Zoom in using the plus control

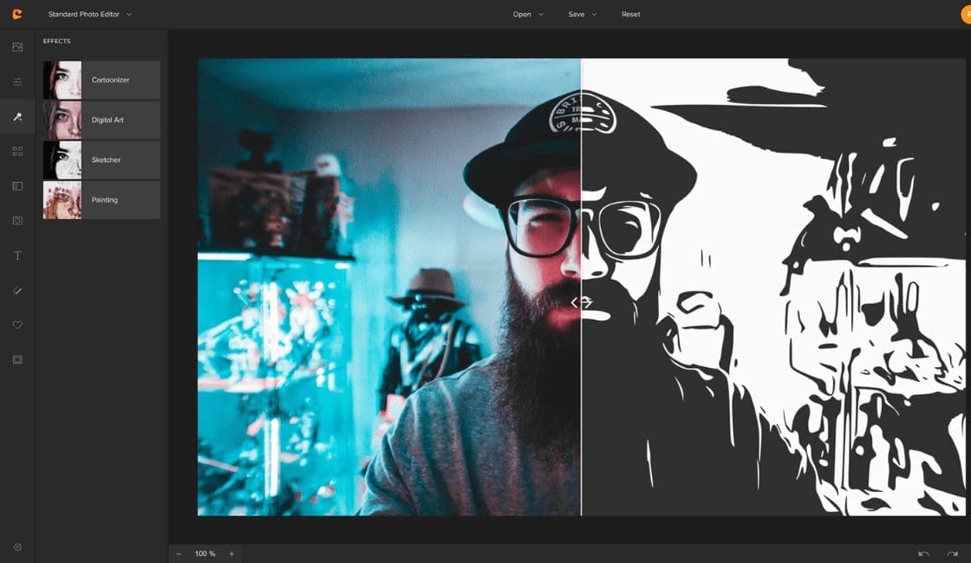pyautogui.click(x=231, y=553)
